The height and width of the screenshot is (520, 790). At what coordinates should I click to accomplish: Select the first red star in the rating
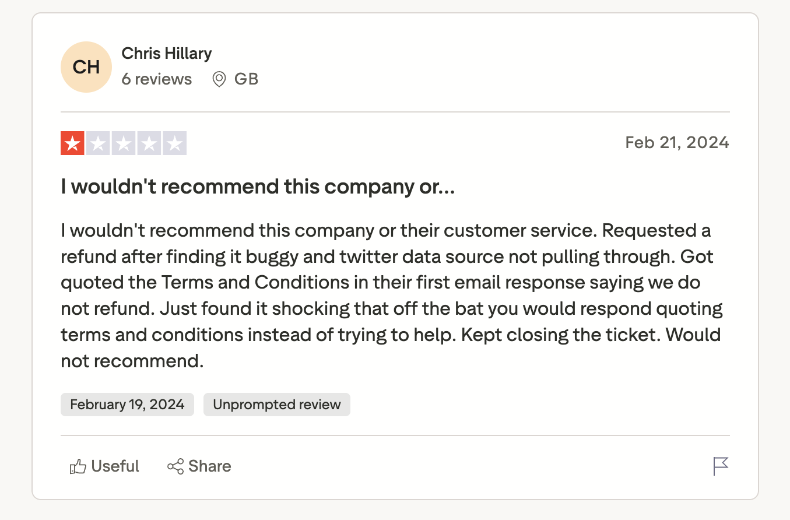(x=71, y=142)
